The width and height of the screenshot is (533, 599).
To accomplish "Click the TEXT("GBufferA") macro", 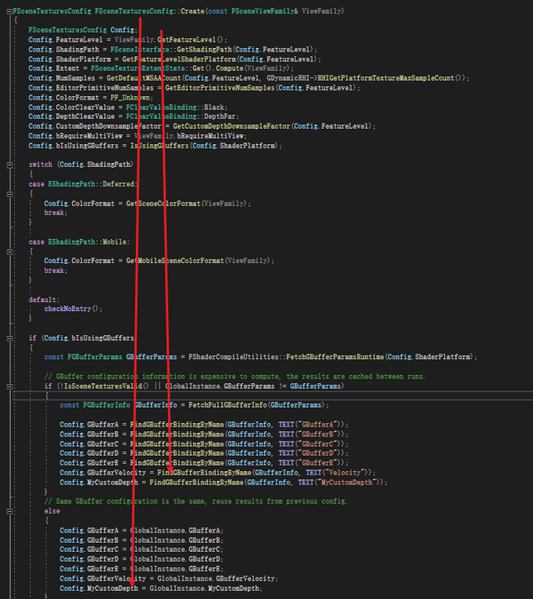I will (313, 425).
